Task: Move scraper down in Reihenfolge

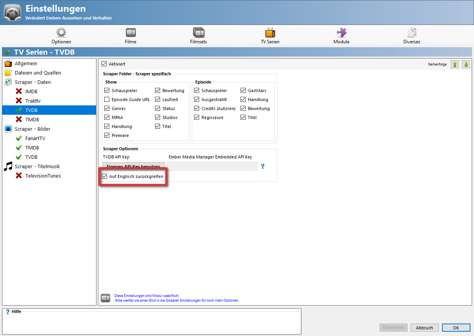Action: pos(466,64)
